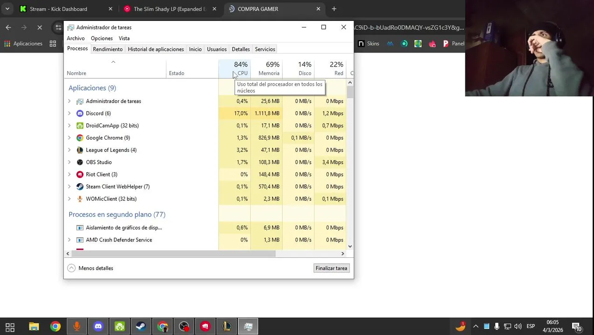Sort processes by Memoria column
The image size is (594, 335).
(266, 68)
